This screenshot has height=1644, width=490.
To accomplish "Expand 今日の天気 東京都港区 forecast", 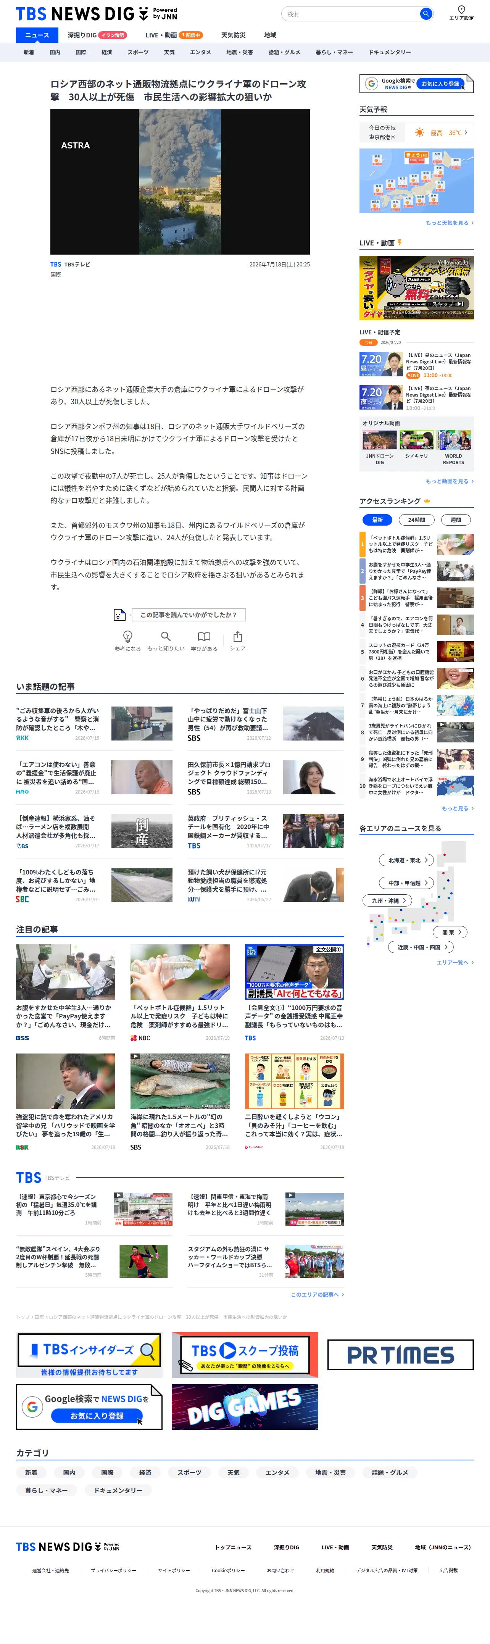I will point(417,133).
